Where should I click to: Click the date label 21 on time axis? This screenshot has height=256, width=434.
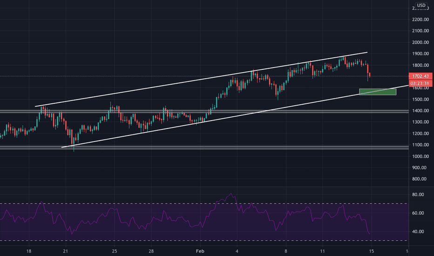pos(65,251)
